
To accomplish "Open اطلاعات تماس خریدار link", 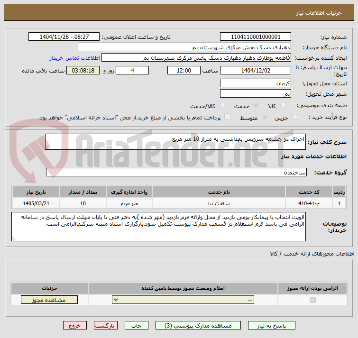I will (74, 58).
